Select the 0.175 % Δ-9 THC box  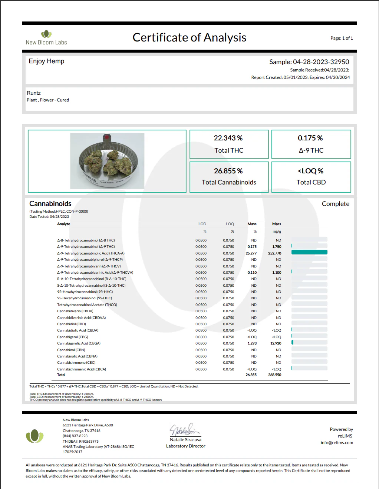311,144
